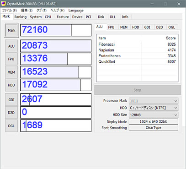Run the MEM benchmark button
This screenshot has width=186, height=169.
point(11,72)
